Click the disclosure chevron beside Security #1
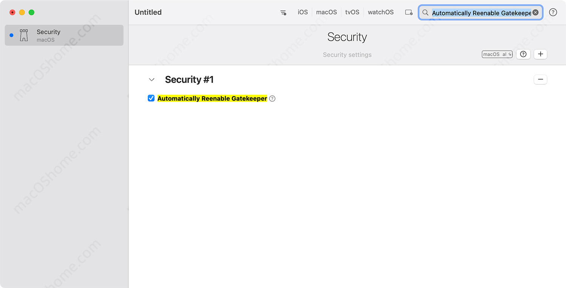Image resolution: width=566 pixels, height=288 pixels. (x=152, y=79)
